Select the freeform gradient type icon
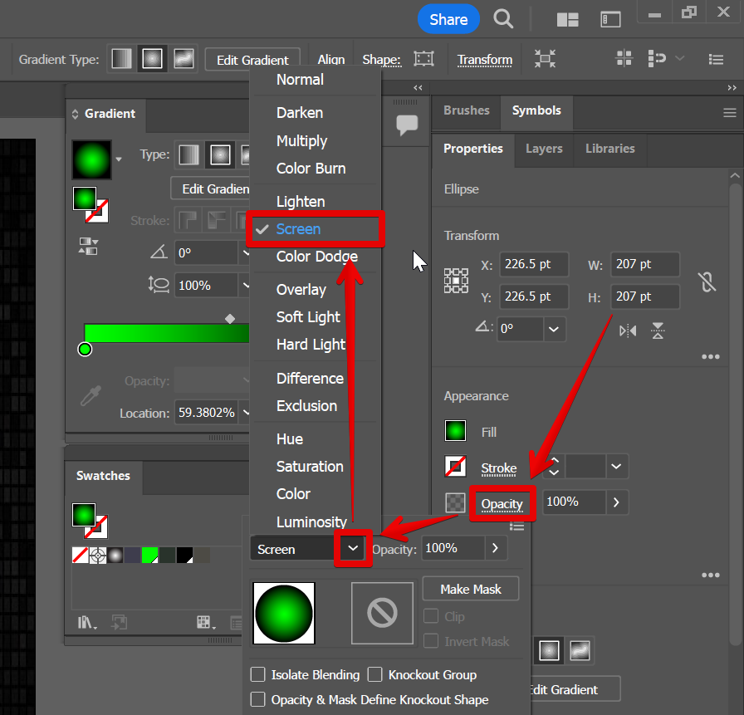This screenshot has width=744, height=715. pos(183,59)
